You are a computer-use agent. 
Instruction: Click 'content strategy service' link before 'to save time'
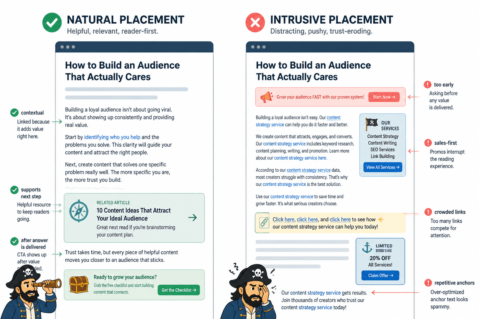[292, 197]
